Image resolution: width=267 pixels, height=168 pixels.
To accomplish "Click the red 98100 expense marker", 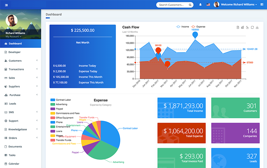I will click(x=158, y=50).
